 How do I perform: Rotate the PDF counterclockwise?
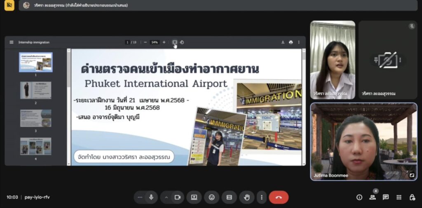(182, 42)
